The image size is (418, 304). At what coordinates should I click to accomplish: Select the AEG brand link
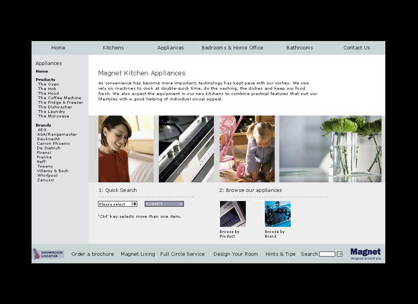[x=42, y=130]
